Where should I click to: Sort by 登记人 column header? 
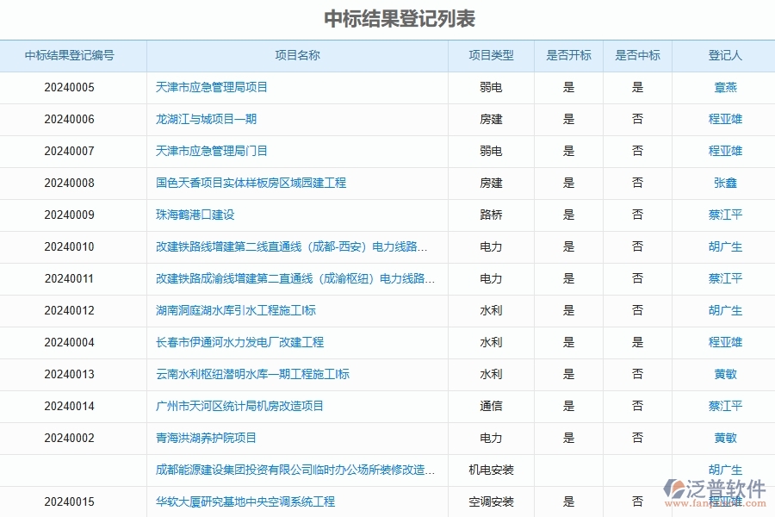[x=723, y=55]
